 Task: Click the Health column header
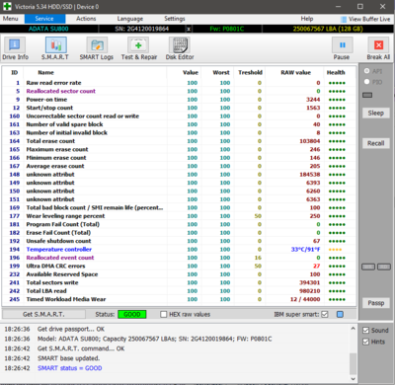(336, 72)
